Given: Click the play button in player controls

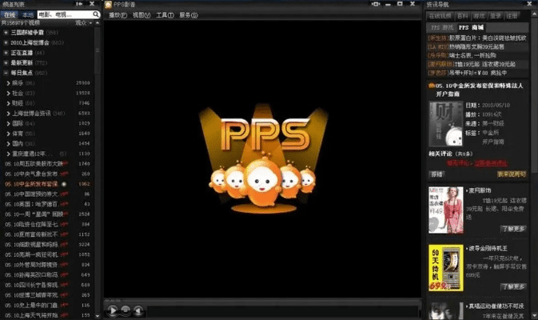Looking at the screenshot, I should coord(113,310).
